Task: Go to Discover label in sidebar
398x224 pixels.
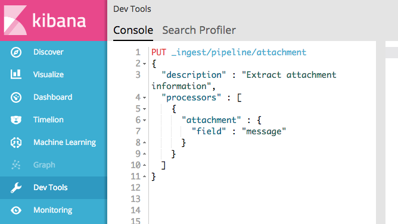Action: 48,52
